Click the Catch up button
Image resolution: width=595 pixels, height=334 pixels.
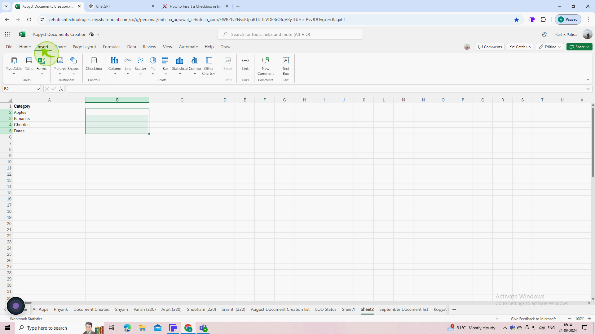point(520,47)
